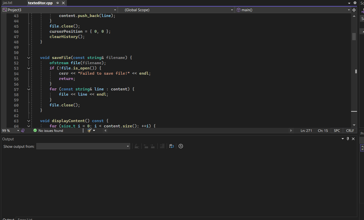Click the cursorPosition variable on line 46
This screenshot has height=220, width=364.
point(66,31)
